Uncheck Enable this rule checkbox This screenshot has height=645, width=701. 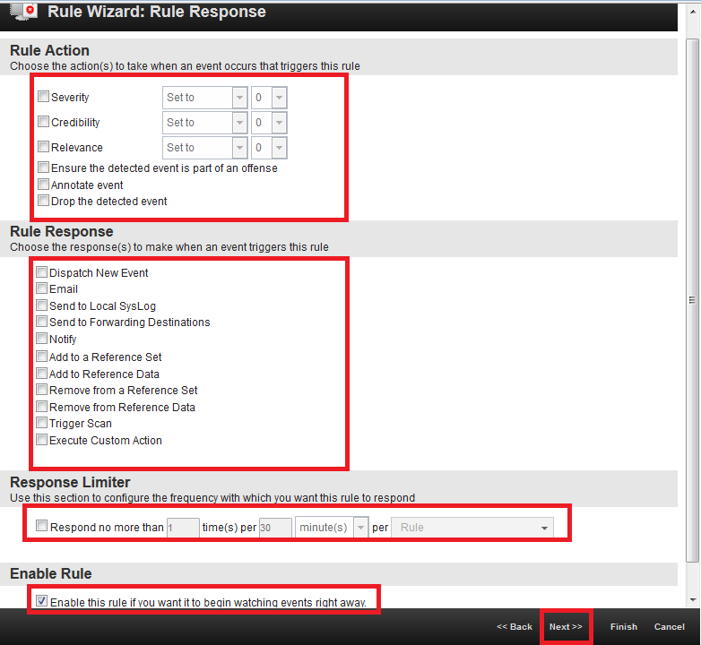coord(41,601)
